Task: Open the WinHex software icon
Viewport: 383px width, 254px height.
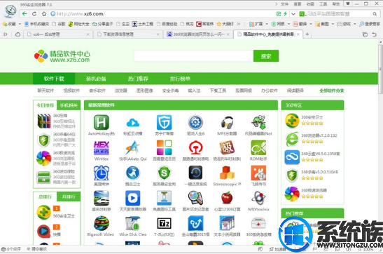Action: tap(102, 147)
